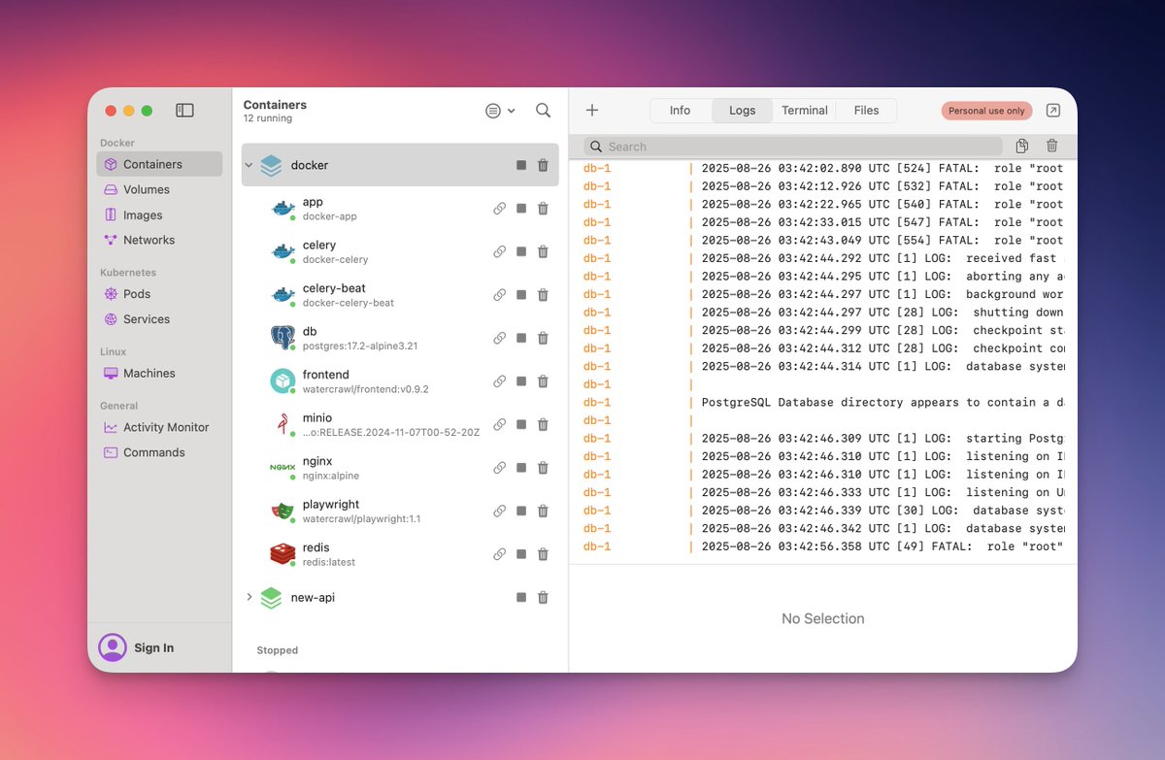
Task: Open Linux Machines section
Action: pyautogui.click(x=159, y=373)
